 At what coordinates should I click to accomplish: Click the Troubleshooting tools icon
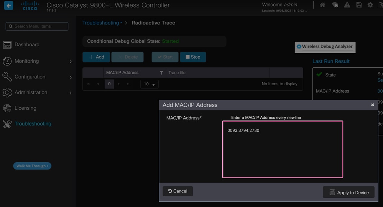click(7, 124)
